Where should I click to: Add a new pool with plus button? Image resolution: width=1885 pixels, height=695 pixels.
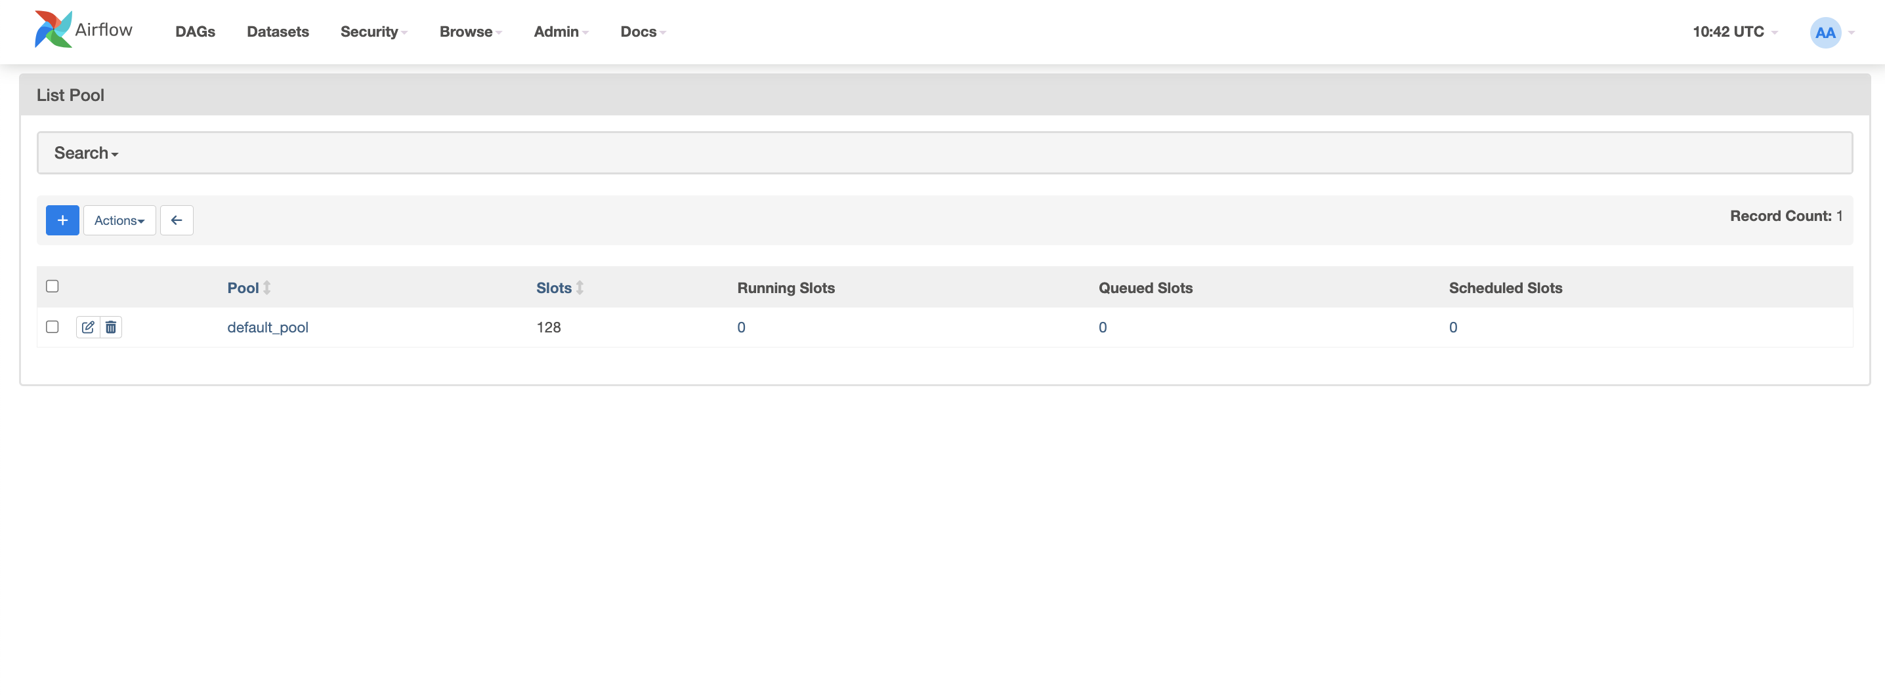pos(62,220)
